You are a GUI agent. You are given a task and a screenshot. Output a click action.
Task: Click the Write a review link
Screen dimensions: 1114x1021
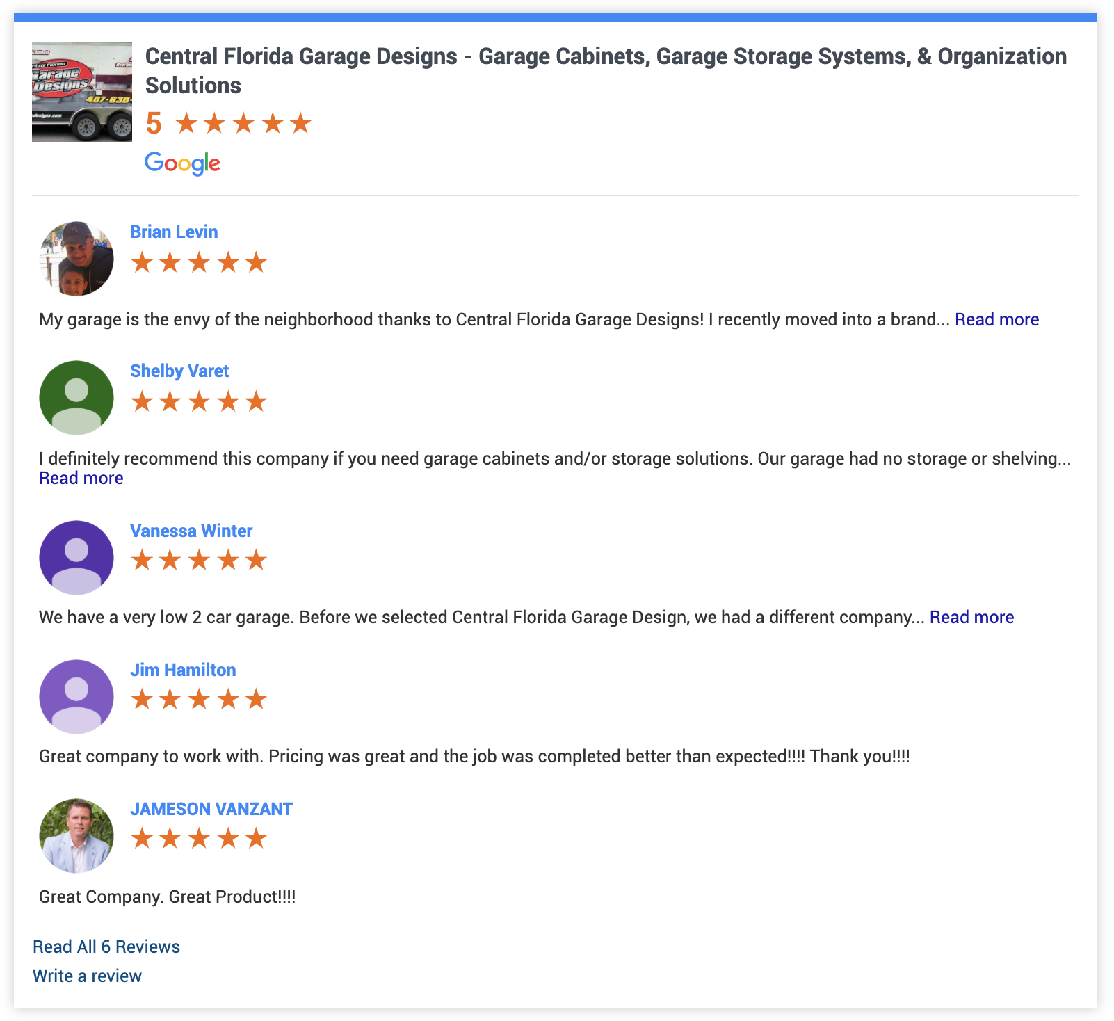coord(87,976)
